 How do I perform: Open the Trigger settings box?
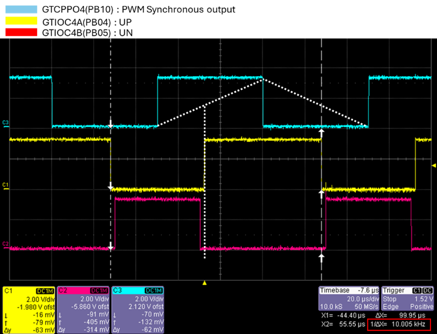point(408,299)
